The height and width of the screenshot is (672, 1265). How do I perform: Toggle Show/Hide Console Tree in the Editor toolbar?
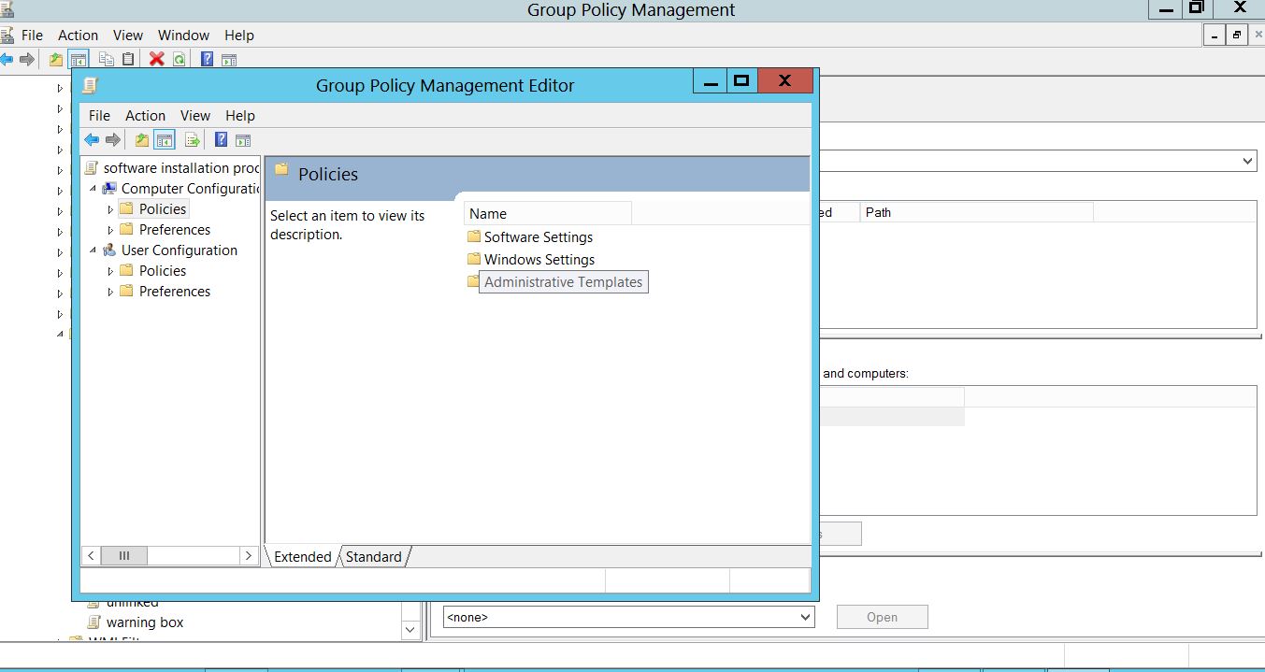pyautogui.click(x=165, y=140)
